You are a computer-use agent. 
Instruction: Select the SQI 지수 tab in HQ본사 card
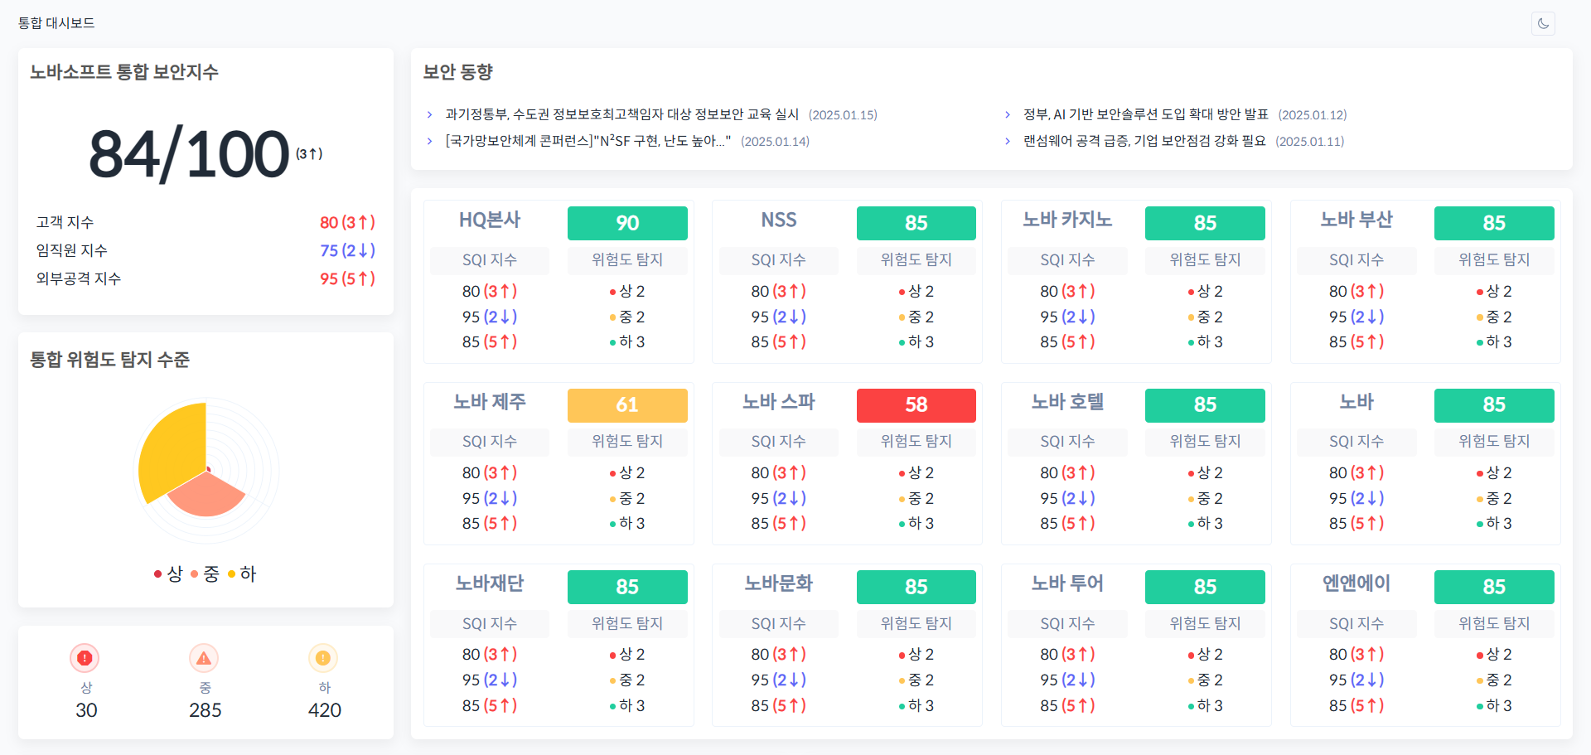point(489,260)
